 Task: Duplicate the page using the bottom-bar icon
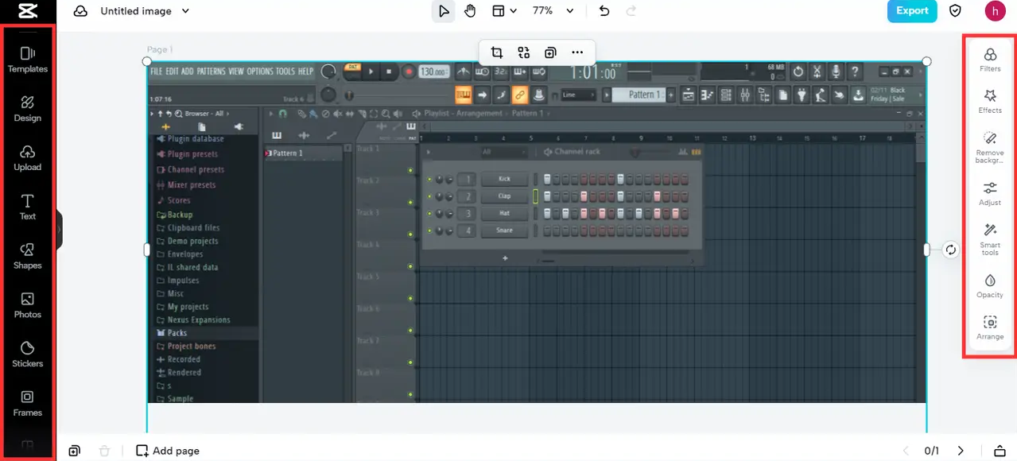74,451
